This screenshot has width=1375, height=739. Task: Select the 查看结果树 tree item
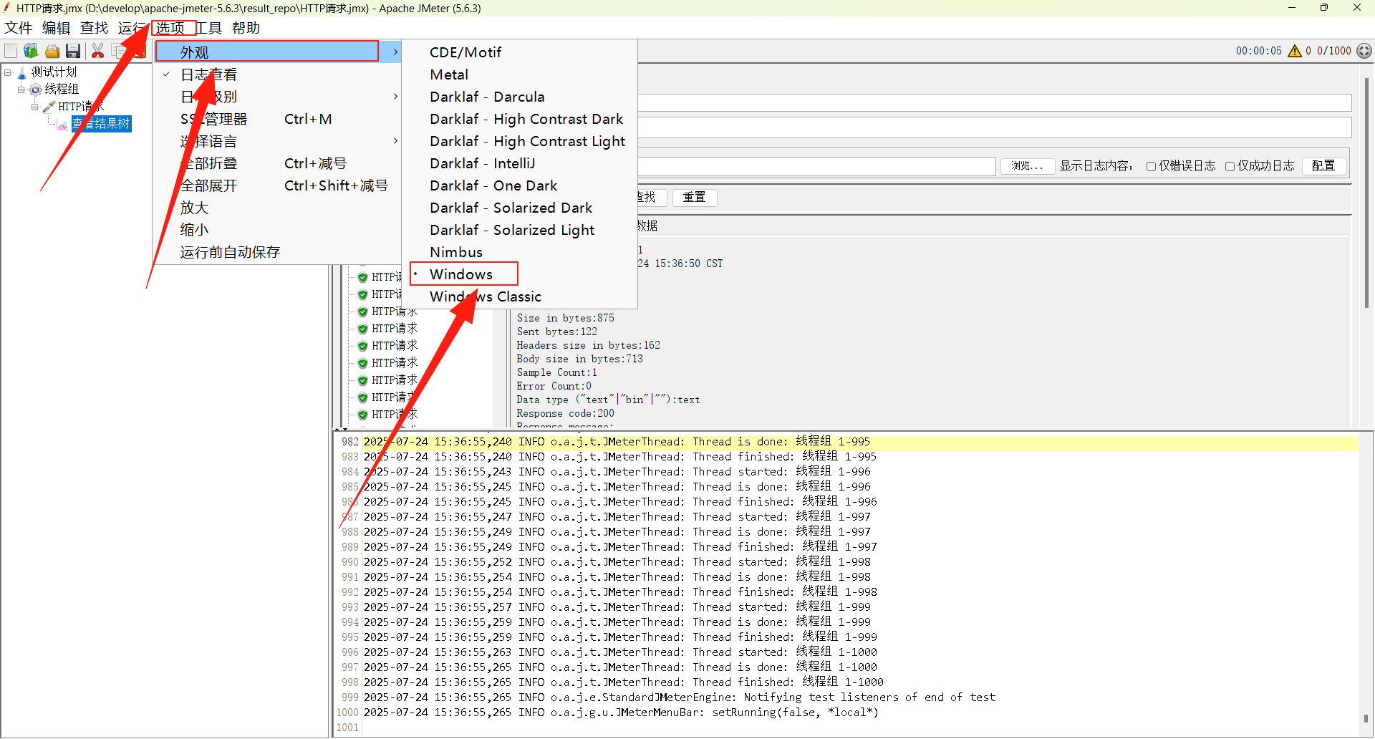point(101,124)
